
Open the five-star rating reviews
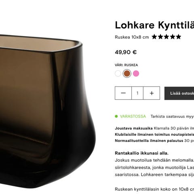pos(167,37)
